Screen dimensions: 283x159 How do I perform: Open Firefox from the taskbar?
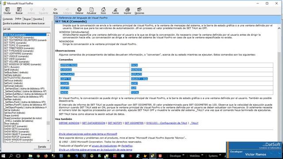46,156
